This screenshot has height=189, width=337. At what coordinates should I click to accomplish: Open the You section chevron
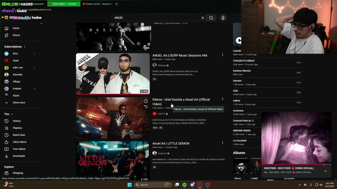click(12, 114)
